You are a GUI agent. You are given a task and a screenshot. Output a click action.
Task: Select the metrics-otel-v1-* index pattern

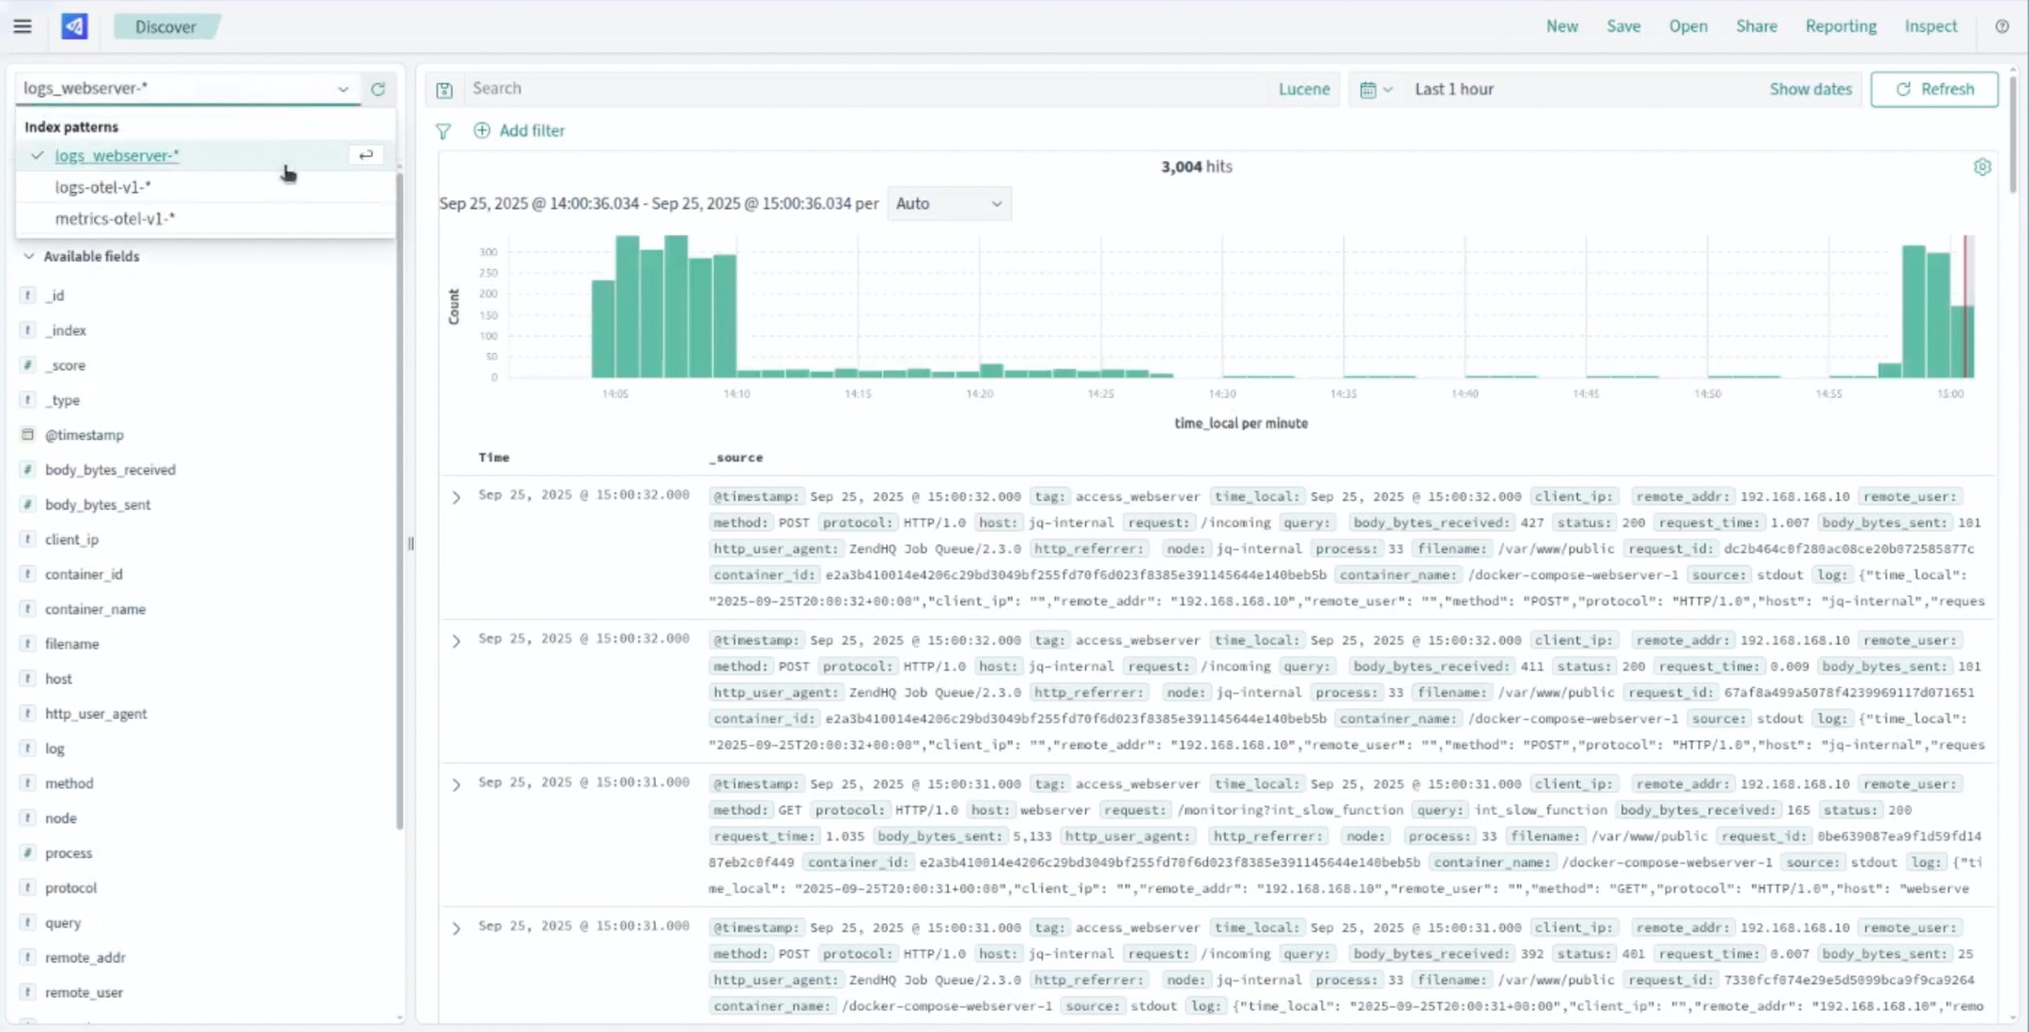click(x=115, y=219)
